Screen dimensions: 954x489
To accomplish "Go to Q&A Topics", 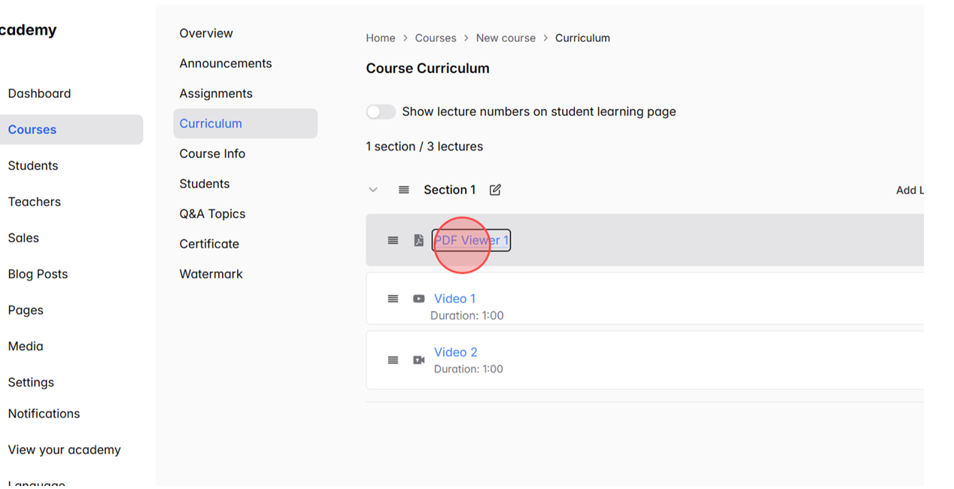I will tap(212, 214).
